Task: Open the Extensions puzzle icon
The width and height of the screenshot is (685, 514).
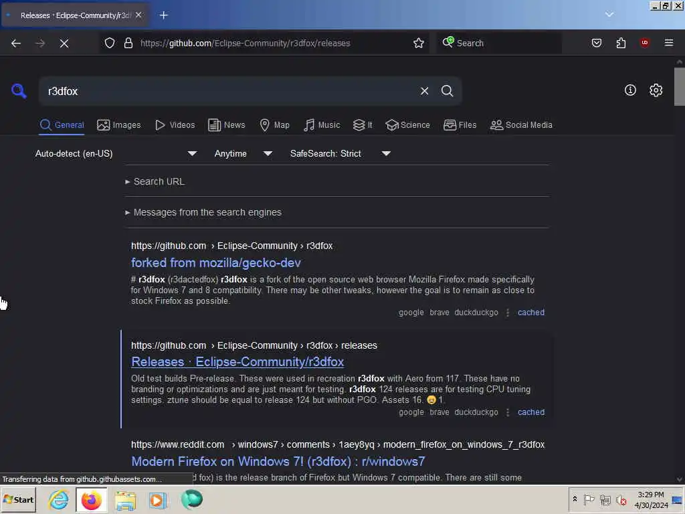Action: click(x=621, y=43)
